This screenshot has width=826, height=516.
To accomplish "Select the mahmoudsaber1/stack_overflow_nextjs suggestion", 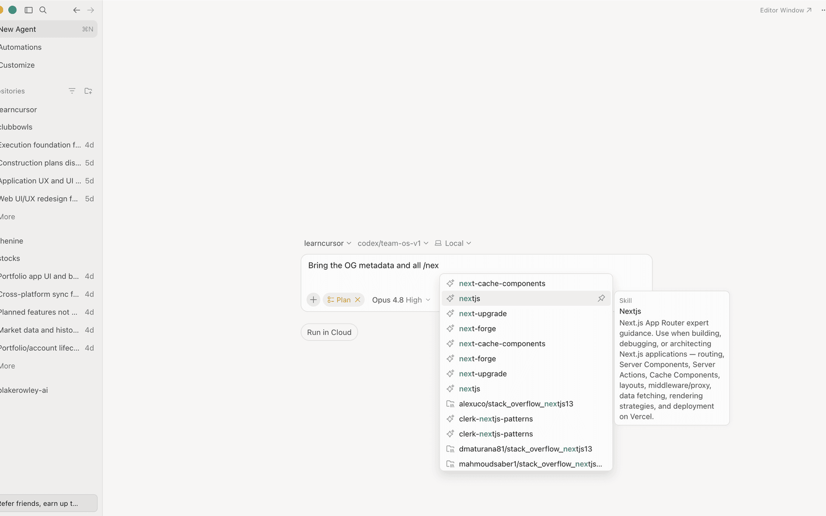I will [526, 464].
